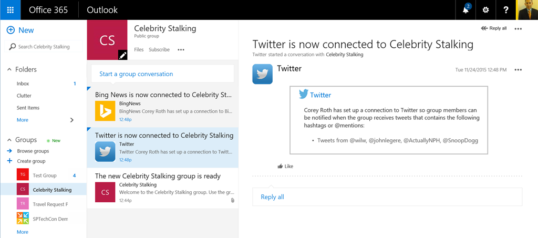Screen dimensions: 538x238
Task: Click the Test Group TG icon
Action: coord(23,174)
